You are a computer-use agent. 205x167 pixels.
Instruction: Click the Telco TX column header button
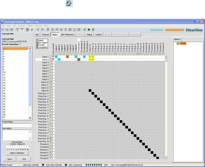tap(90, 54)
